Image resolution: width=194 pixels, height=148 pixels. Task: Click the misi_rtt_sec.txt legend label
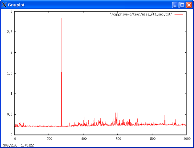(x=141, y=14)
